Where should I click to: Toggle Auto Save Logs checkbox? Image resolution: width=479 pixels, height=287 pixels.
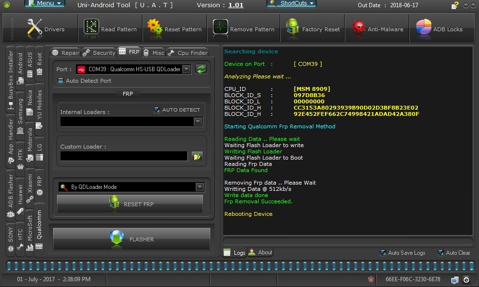383,252
